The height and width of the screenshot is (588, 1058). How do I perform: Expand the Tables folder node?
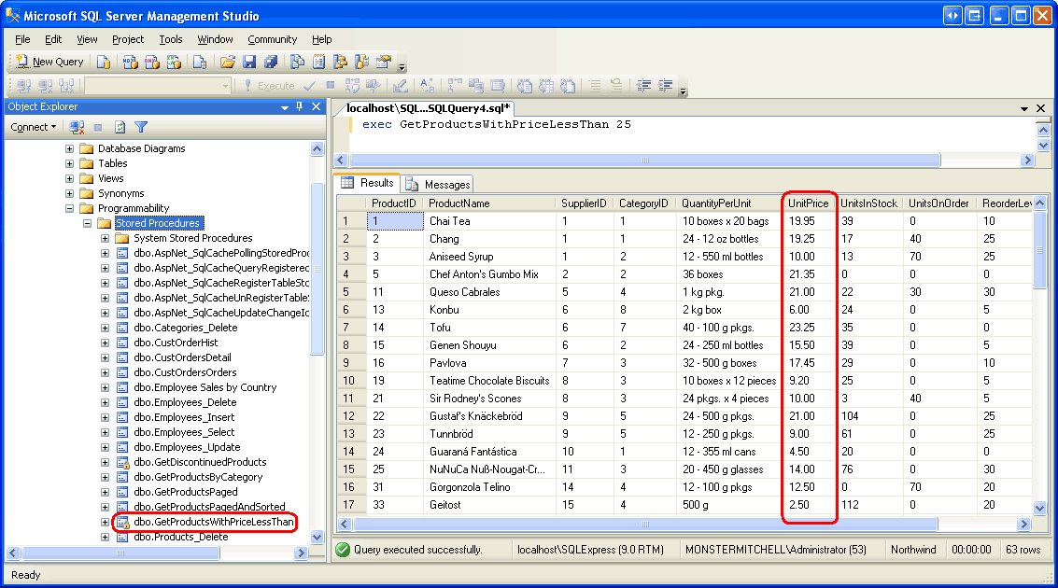[x=69, y=163]
